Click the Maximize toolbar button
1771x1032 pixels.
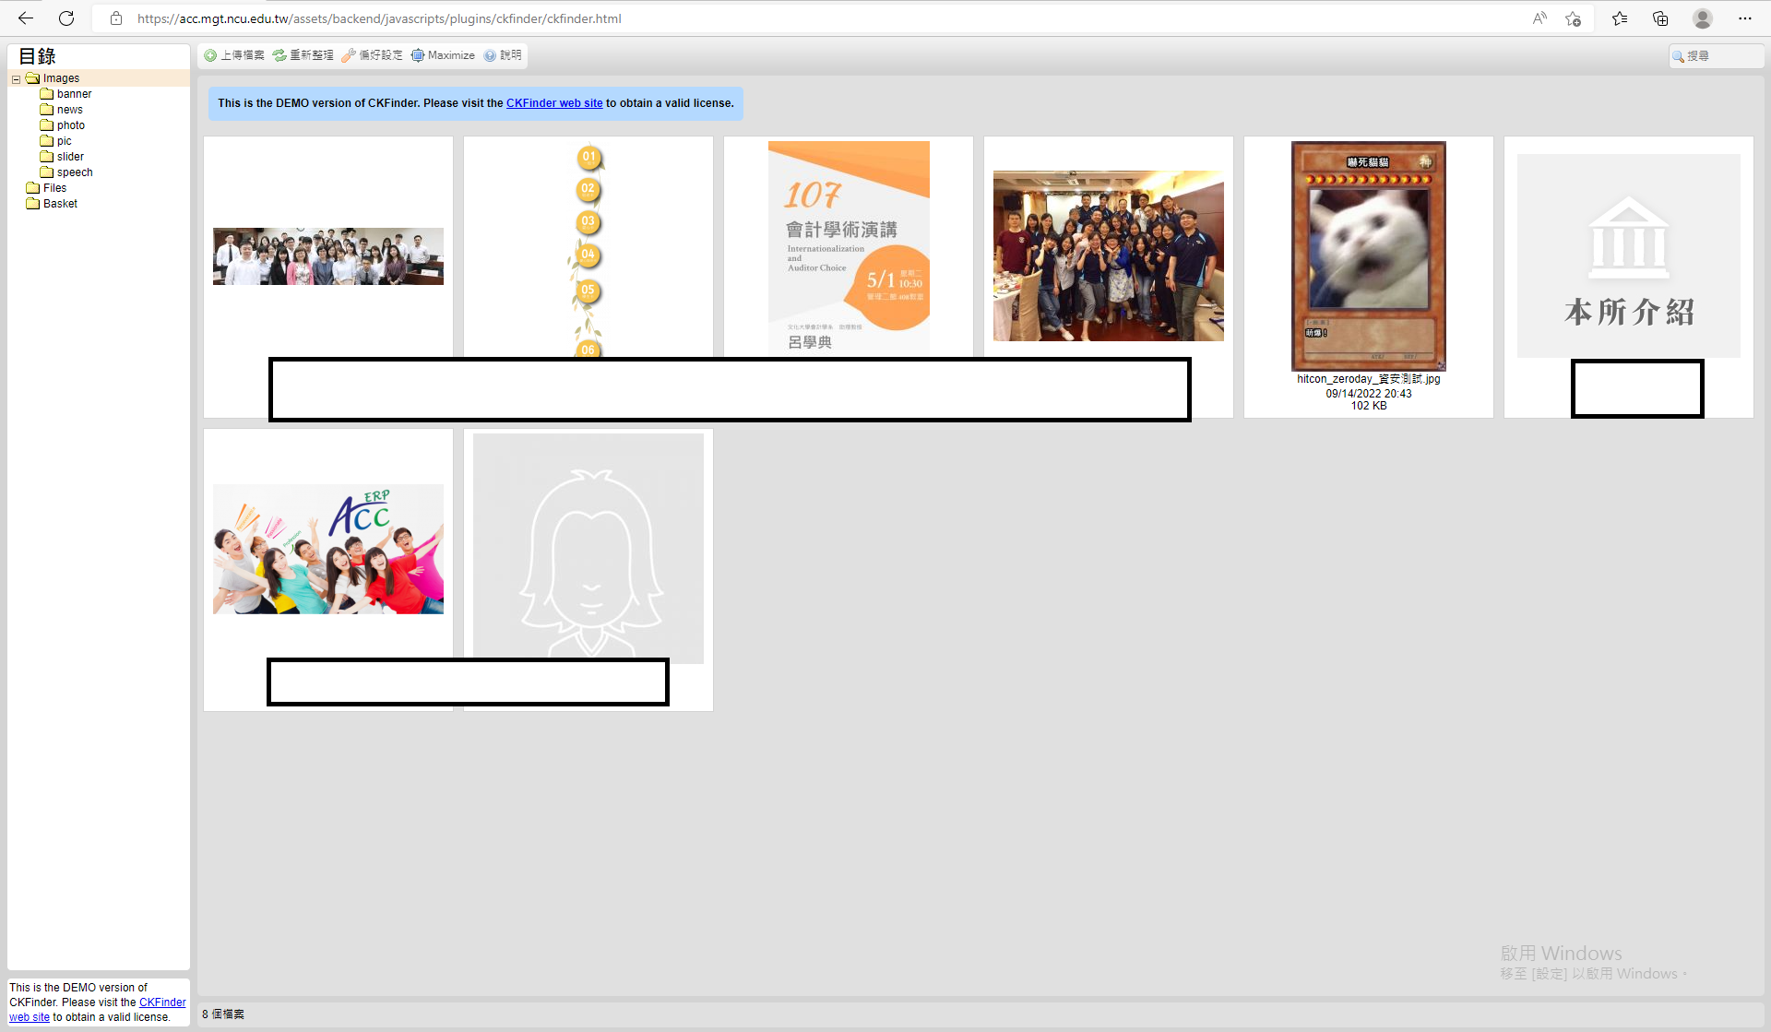pos(443,55)
